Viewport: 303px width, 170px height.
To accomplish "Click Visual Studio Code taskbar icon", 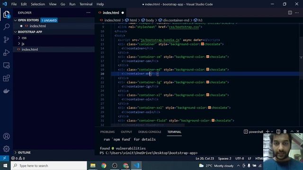I will point(136,166).
